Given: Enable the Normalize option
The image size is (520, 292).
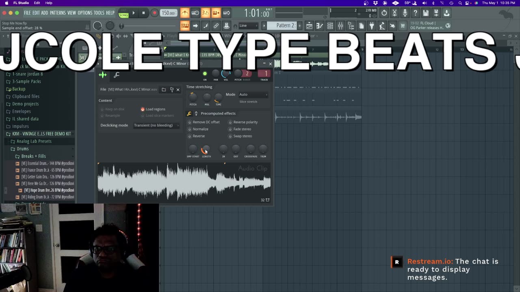Looking at the screenshot, I should point(189,129).
